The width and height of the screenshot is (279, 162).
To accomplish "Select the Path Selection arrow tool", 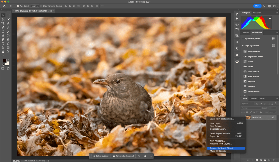I will 3,47.
